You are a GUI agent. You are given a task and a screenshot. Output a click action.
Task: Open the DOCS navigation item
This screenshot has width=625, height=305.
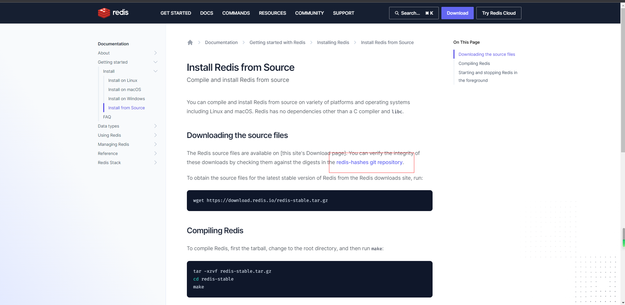[x=206, y=13]
